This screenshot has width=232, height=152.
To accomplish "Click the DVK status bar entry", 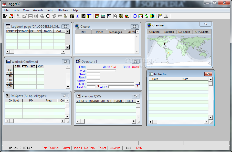I will (x=139, y=148).
